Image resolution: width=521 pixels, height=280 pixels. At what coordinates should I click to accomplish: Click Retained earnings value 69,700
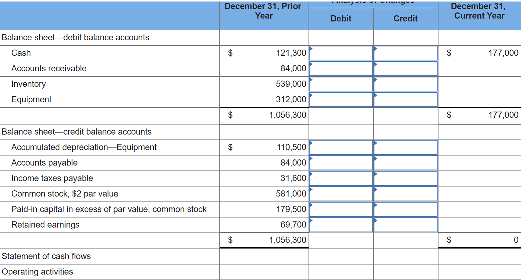coord(294,225)
